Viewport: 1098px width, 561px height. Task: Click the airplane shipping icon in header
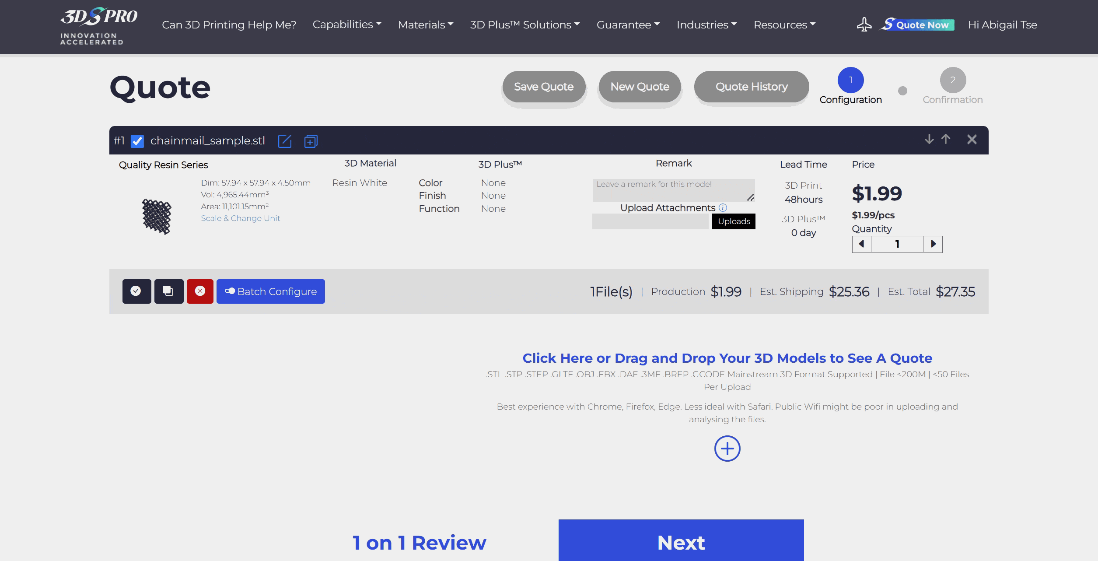pyautogui.click(x=864, y=25)
